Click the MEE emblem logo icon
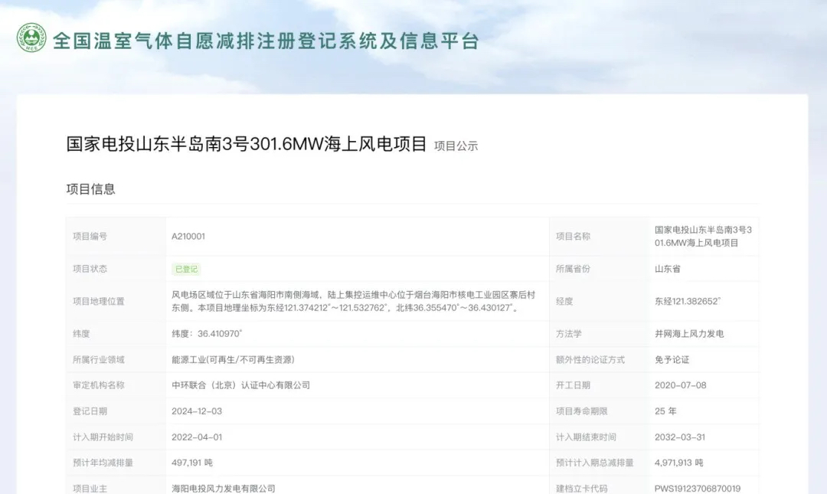The image size is (827, 494). pyautogui.click(x=31, y=38)
